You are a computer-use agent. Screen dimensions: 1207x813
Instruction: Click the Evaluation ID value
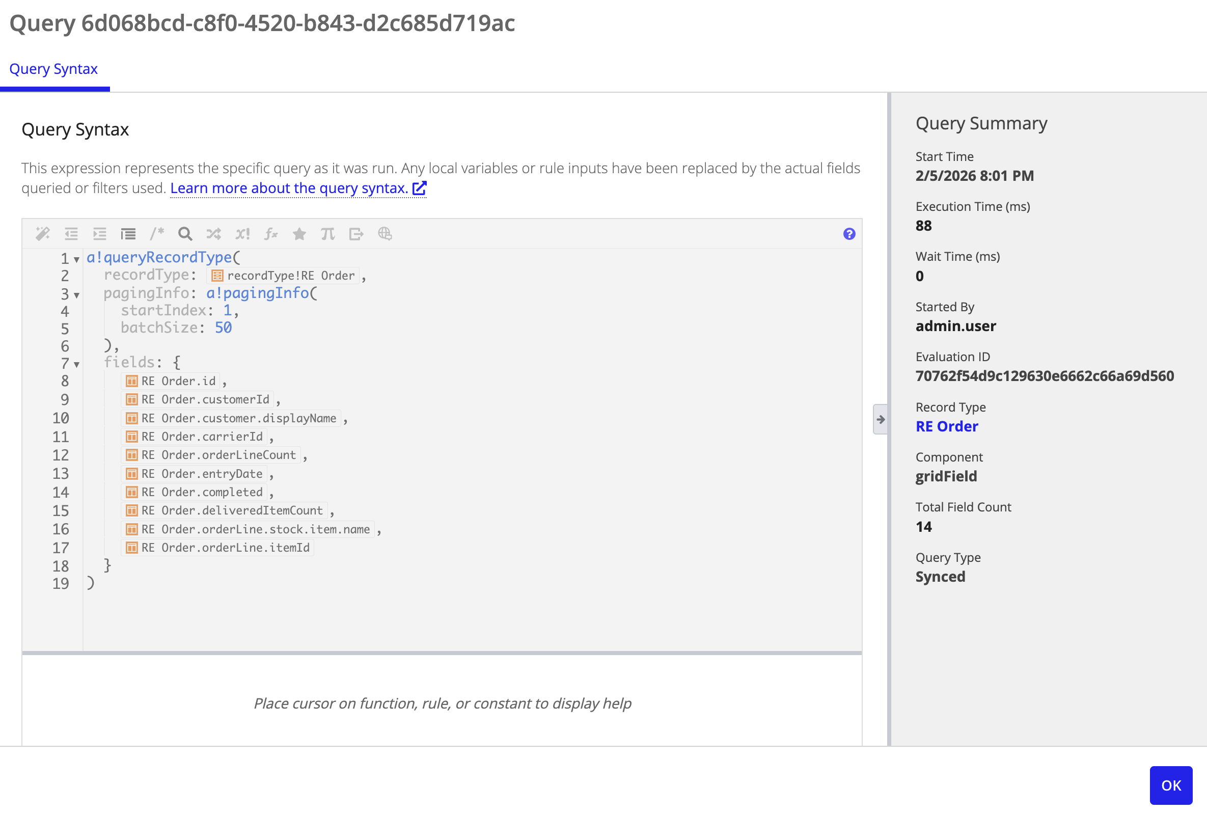click(x=1045, y=376)
